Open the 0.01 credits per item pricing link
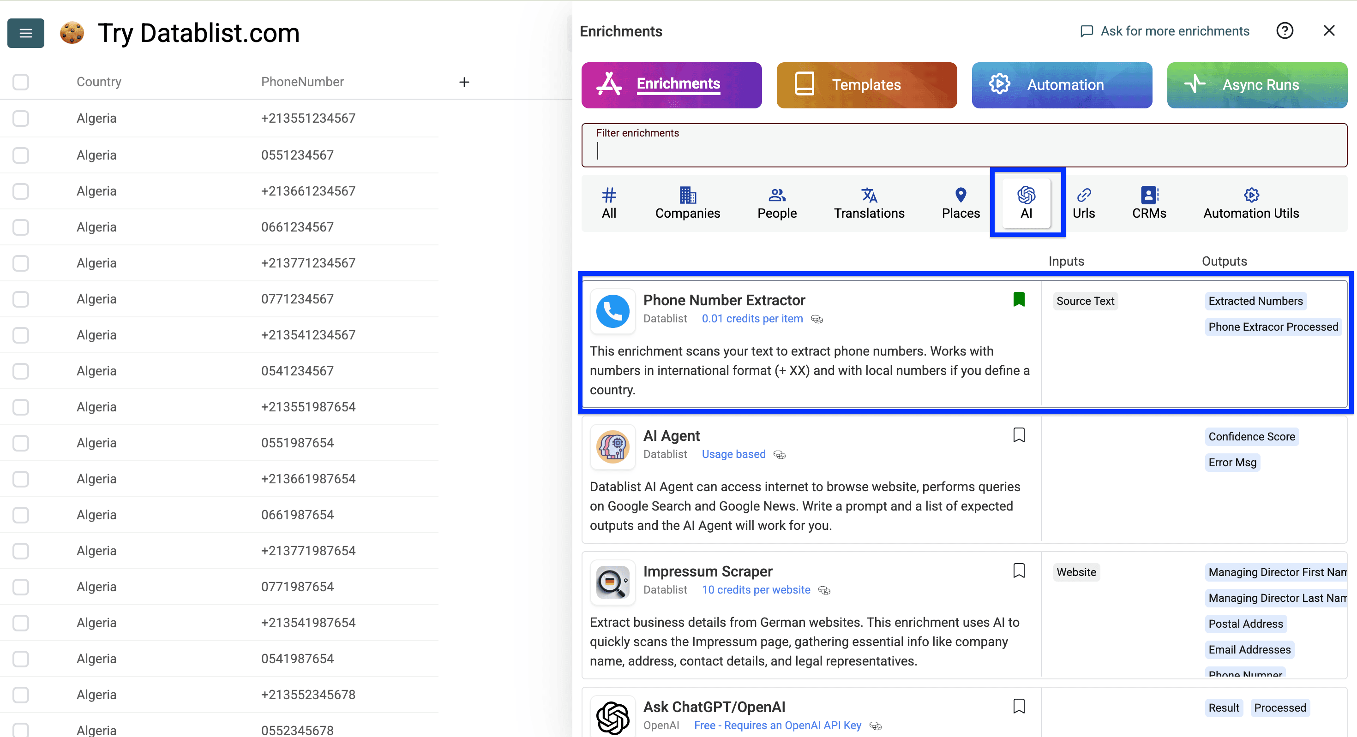The width and height of the screenshot is (1357, 737). [x=752, y=319]
